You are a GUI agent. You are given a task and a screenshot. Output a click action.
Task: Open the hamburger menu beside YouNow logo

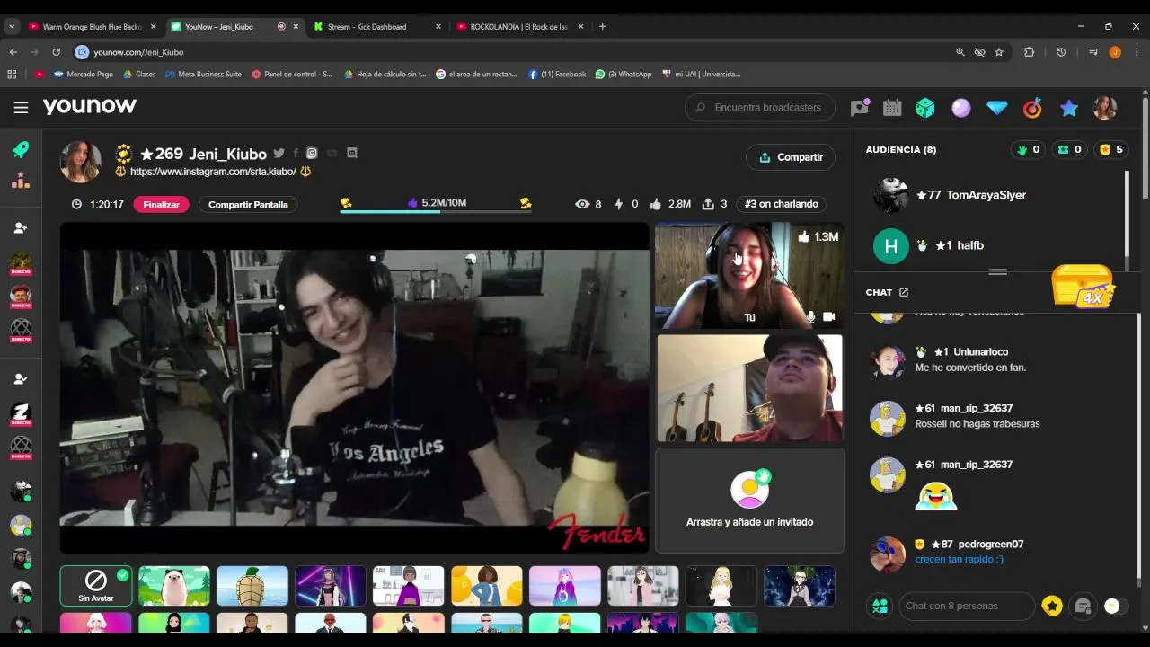point(21,107)
